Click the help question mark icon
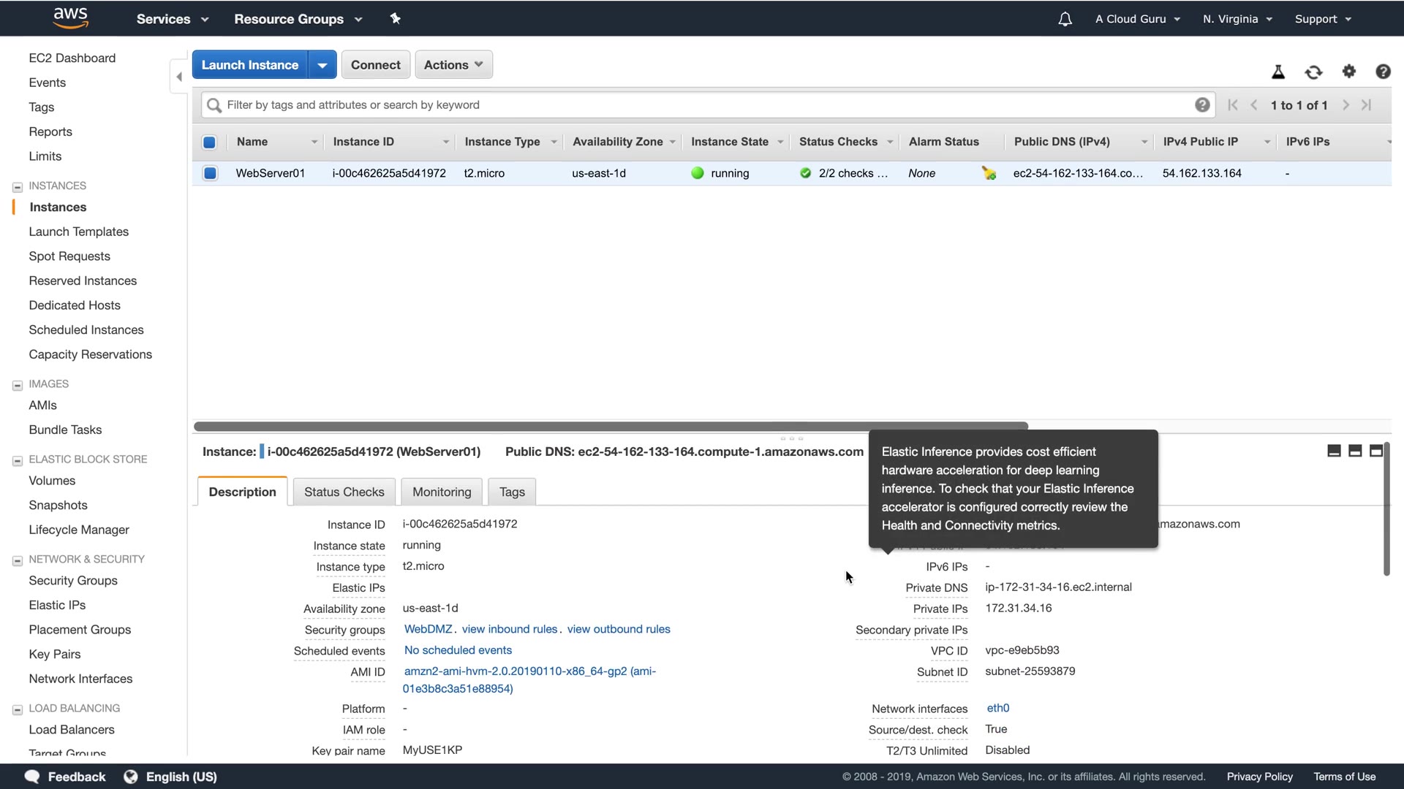 tap(1383, 71)
